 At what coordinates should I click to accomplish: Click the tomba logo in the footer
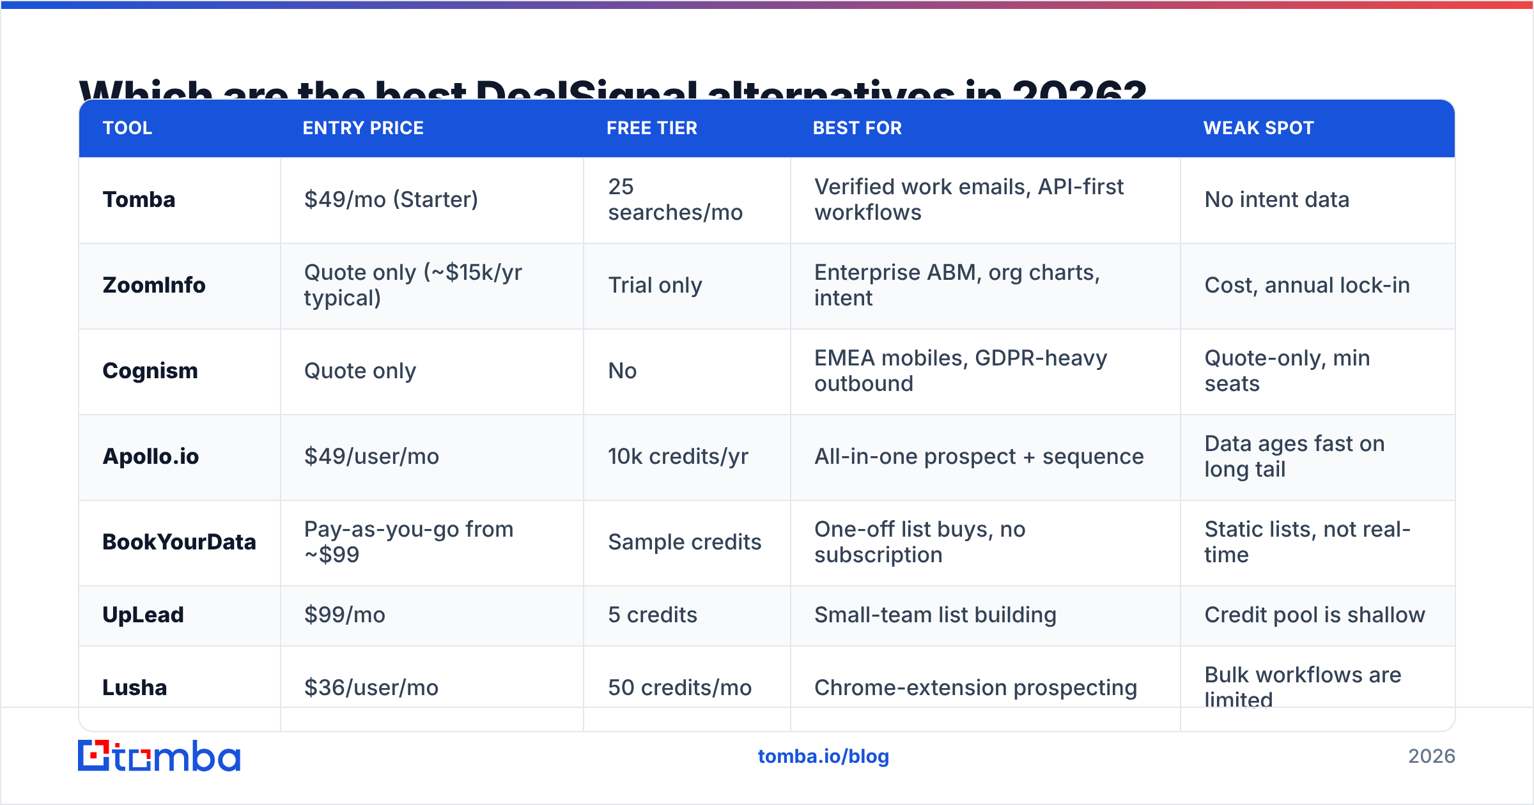(159, 756)
